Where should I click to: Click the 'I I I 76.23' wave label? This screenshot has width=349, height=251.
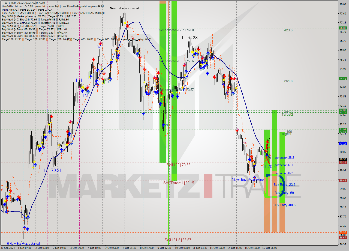click(188, 38)
